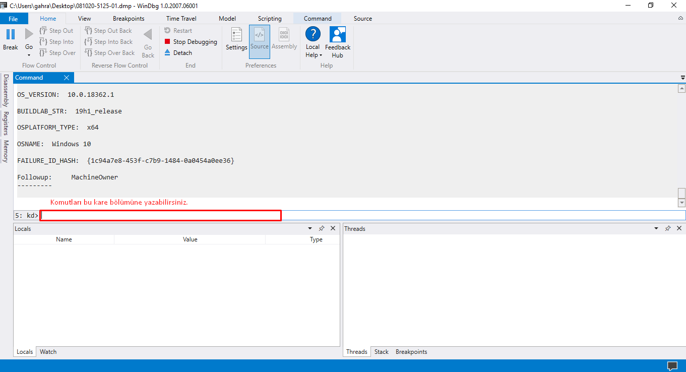
Task: Click the chat feedback icon in status bar
Action: tap(672, 365)
